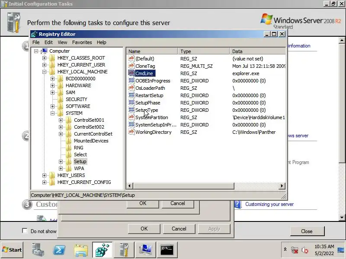Expand the ControlSet002 key
The width and height of the screenshot is (346, 259).
pyautogui.click(x=61, y=127)
